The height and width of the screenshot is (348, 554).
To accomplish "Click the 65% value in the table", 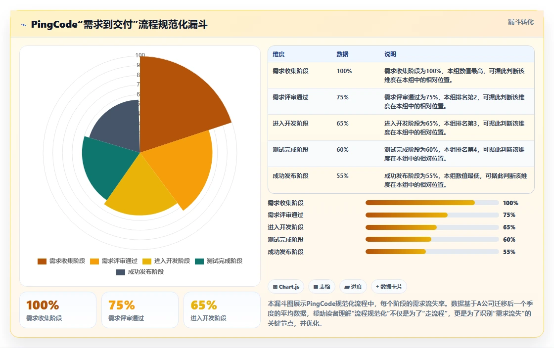I will click(x=342, y=123).
